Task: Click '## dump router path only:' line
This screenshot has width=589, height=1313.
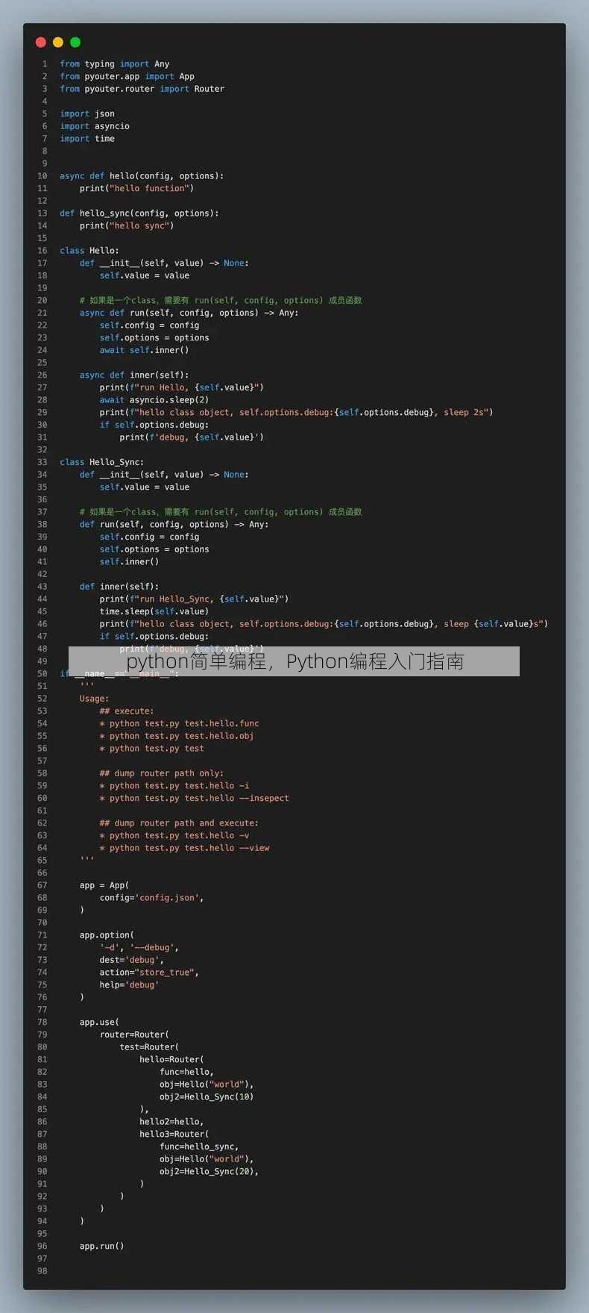Action: 162,773
